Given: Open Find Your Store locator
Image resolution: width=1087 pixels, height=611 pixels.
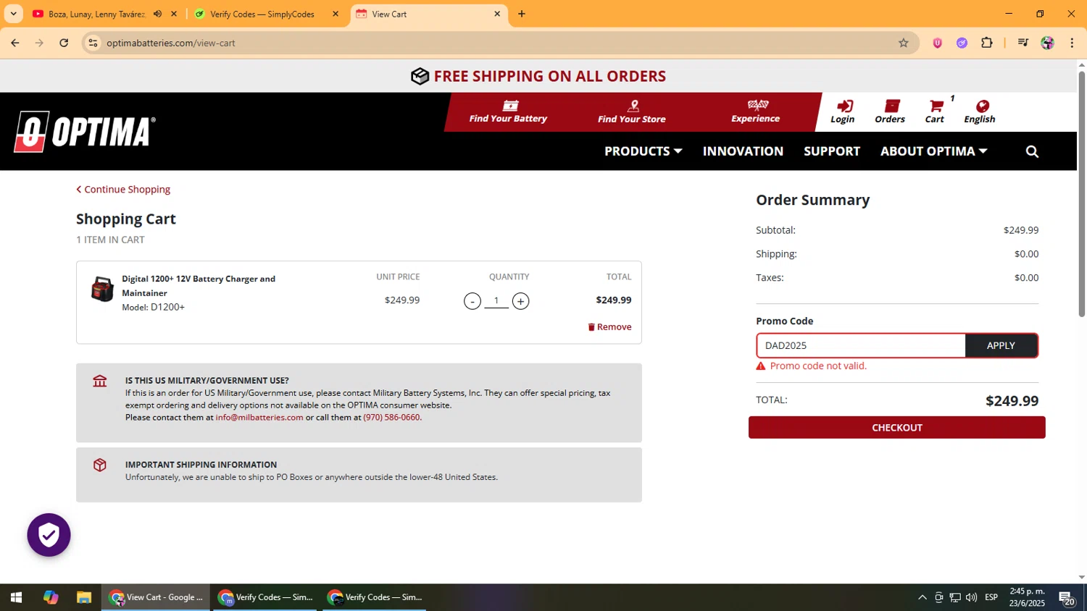Looking at the screenshot, I should (631, 111).
